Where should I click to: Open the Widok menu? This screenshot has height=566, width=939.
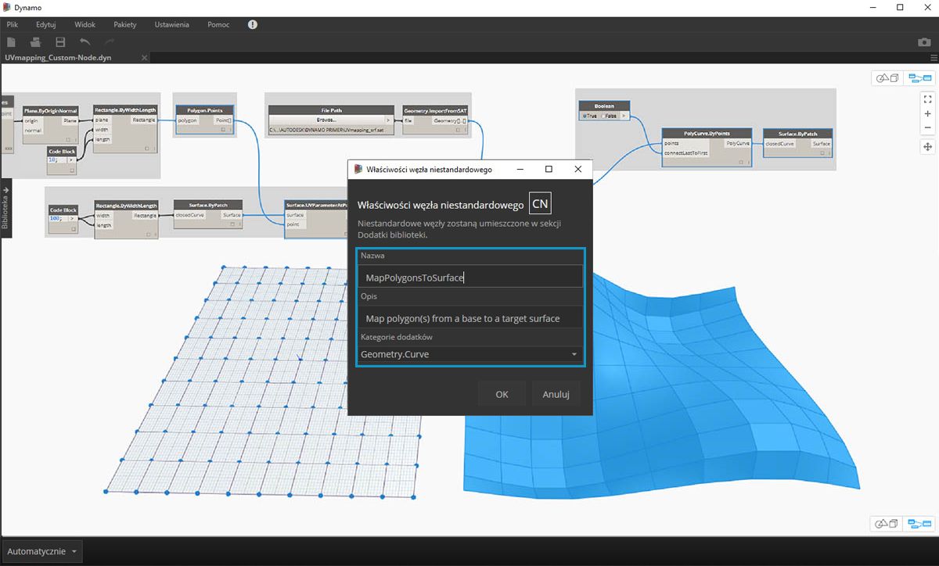pos(85,24)
